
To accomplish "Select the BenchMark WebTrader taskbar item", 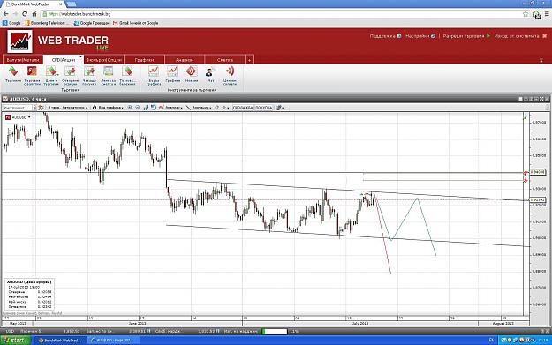I will tap(62, 340).
